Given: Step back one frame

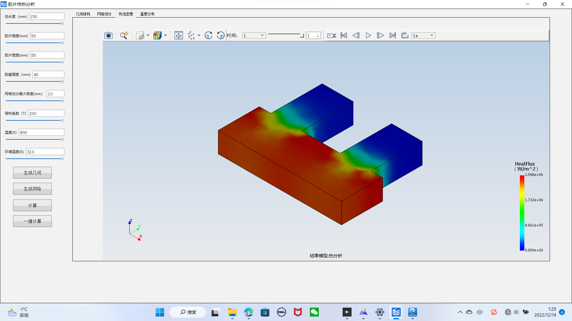Looking at the screenshot, I should (x=356, y=36).
